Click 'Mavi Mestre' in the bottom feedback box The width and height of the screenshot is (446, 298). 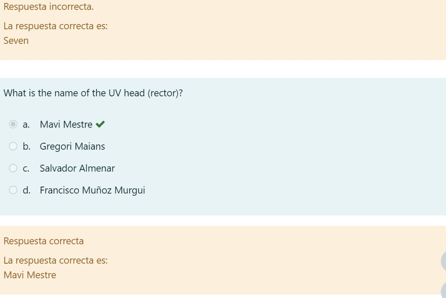(30, 275)
